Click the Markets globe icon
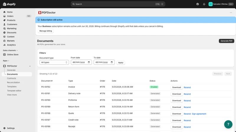 click(4, 41)
